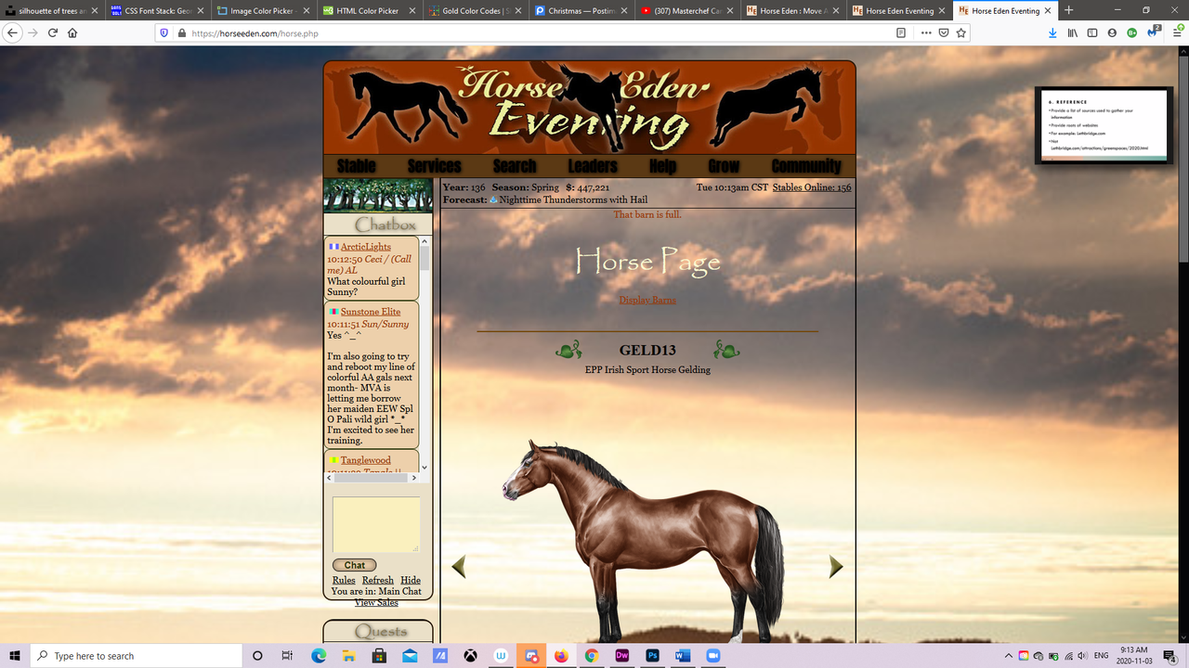Open Microsoft Store from the taskbar
This screenshot has height=668, width=1189.
pyautogui.click(x=379, y=656)
